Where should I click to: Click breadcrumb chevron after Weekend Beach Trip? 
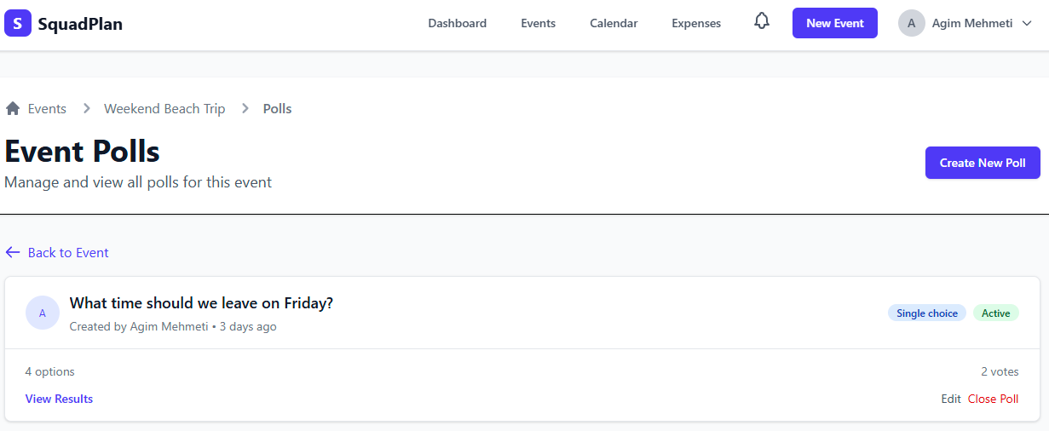click(245, 108)
